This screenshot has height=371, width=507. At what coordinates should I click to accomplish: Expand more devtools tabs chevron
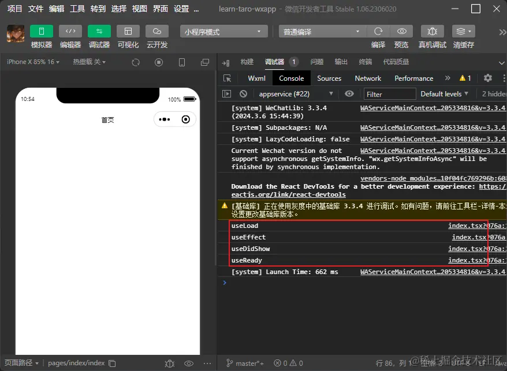pos(448,78)
